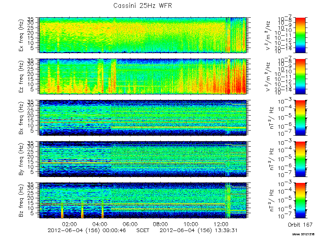Select the "By freq (Hz)" axis label
This screenshot has width=315, height=236.
tap(21, 159)
